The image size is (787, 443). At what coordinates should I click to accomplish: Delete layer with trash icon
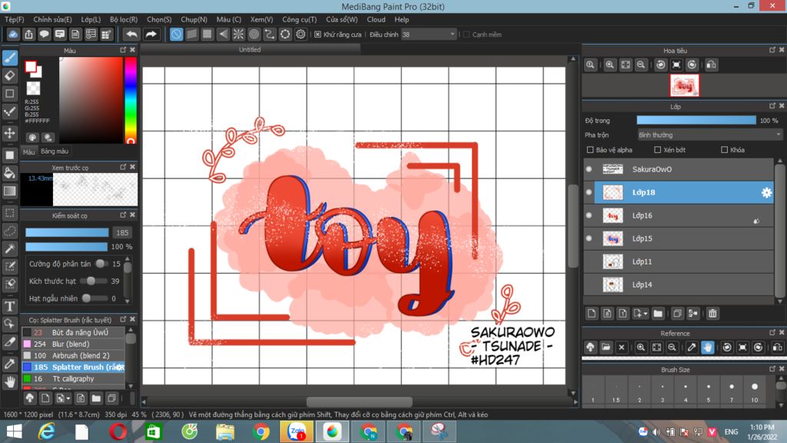click(x=712, y=314)
